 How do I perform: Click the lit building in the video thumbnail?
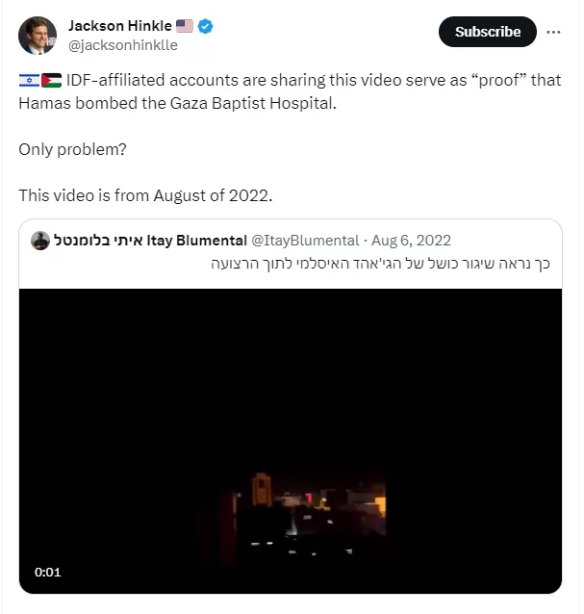(x=264, y=489)
